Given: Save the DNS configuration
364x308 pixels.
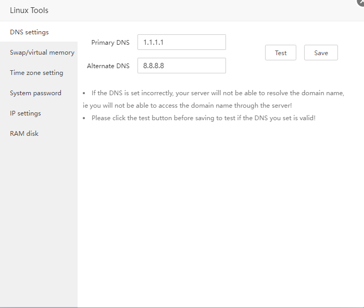Looking at the screenshot, I should point(321,53).
